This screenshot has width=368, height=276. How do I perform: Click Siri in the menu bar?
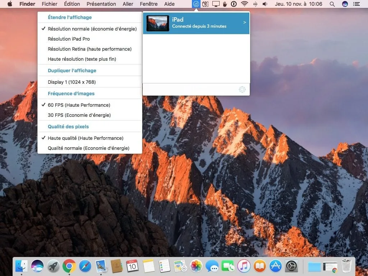click(345, 4)
